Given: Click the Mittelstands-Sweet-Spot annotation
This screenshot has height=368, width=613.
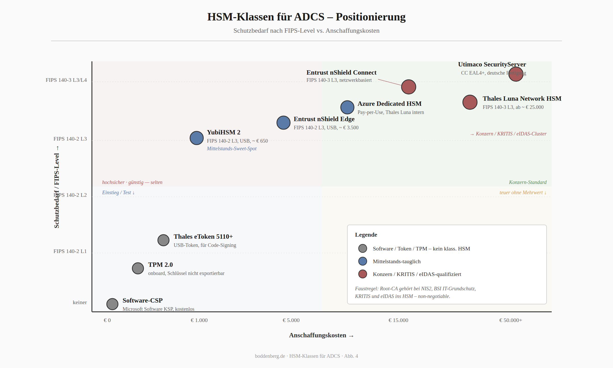Looking at the screenshot, I should coord(232,148).
